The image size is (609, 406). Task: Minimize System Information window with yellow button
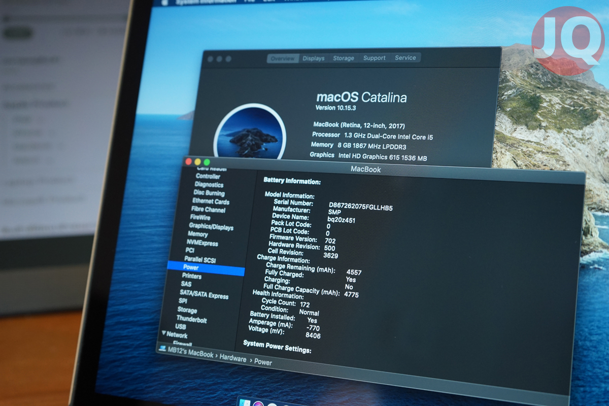point(198,162)
